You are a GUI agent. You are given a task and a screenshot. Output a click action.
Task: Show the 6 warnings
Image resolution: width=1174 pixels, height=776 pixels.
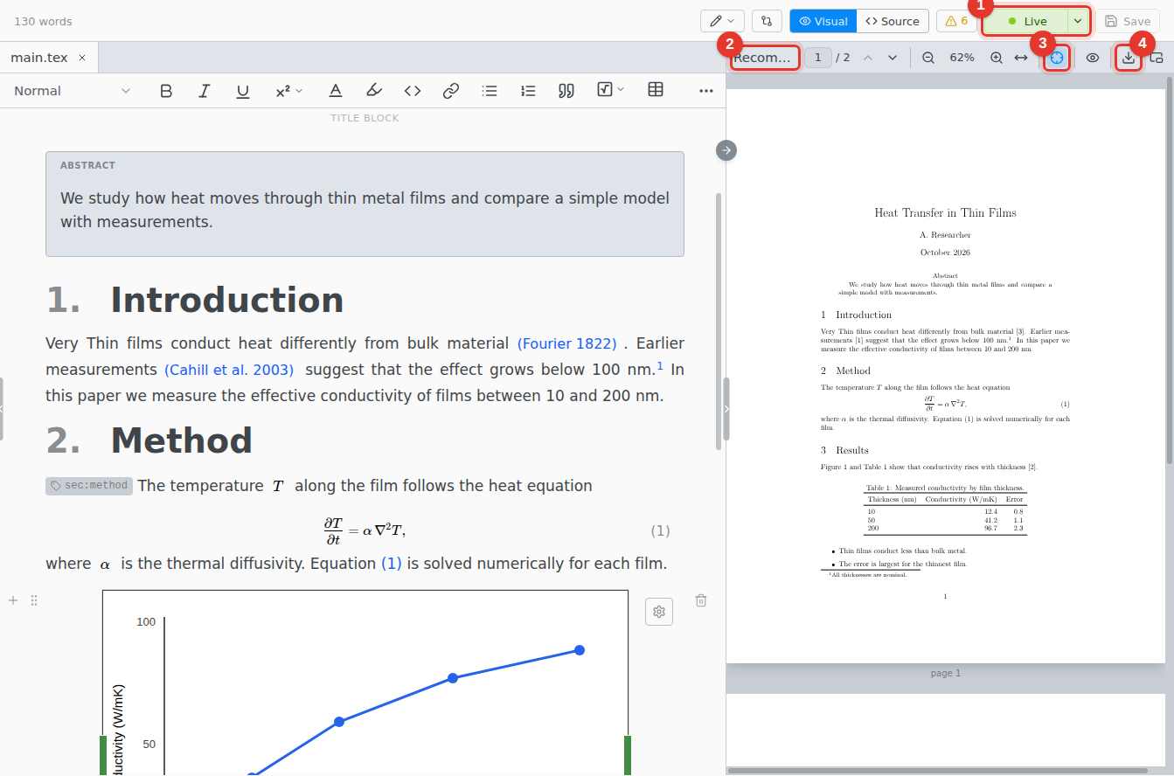pos(956,21)
